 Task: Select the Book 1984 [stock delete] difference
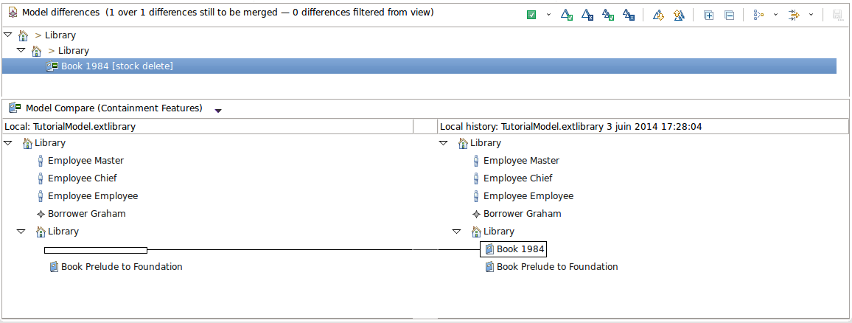116,66
